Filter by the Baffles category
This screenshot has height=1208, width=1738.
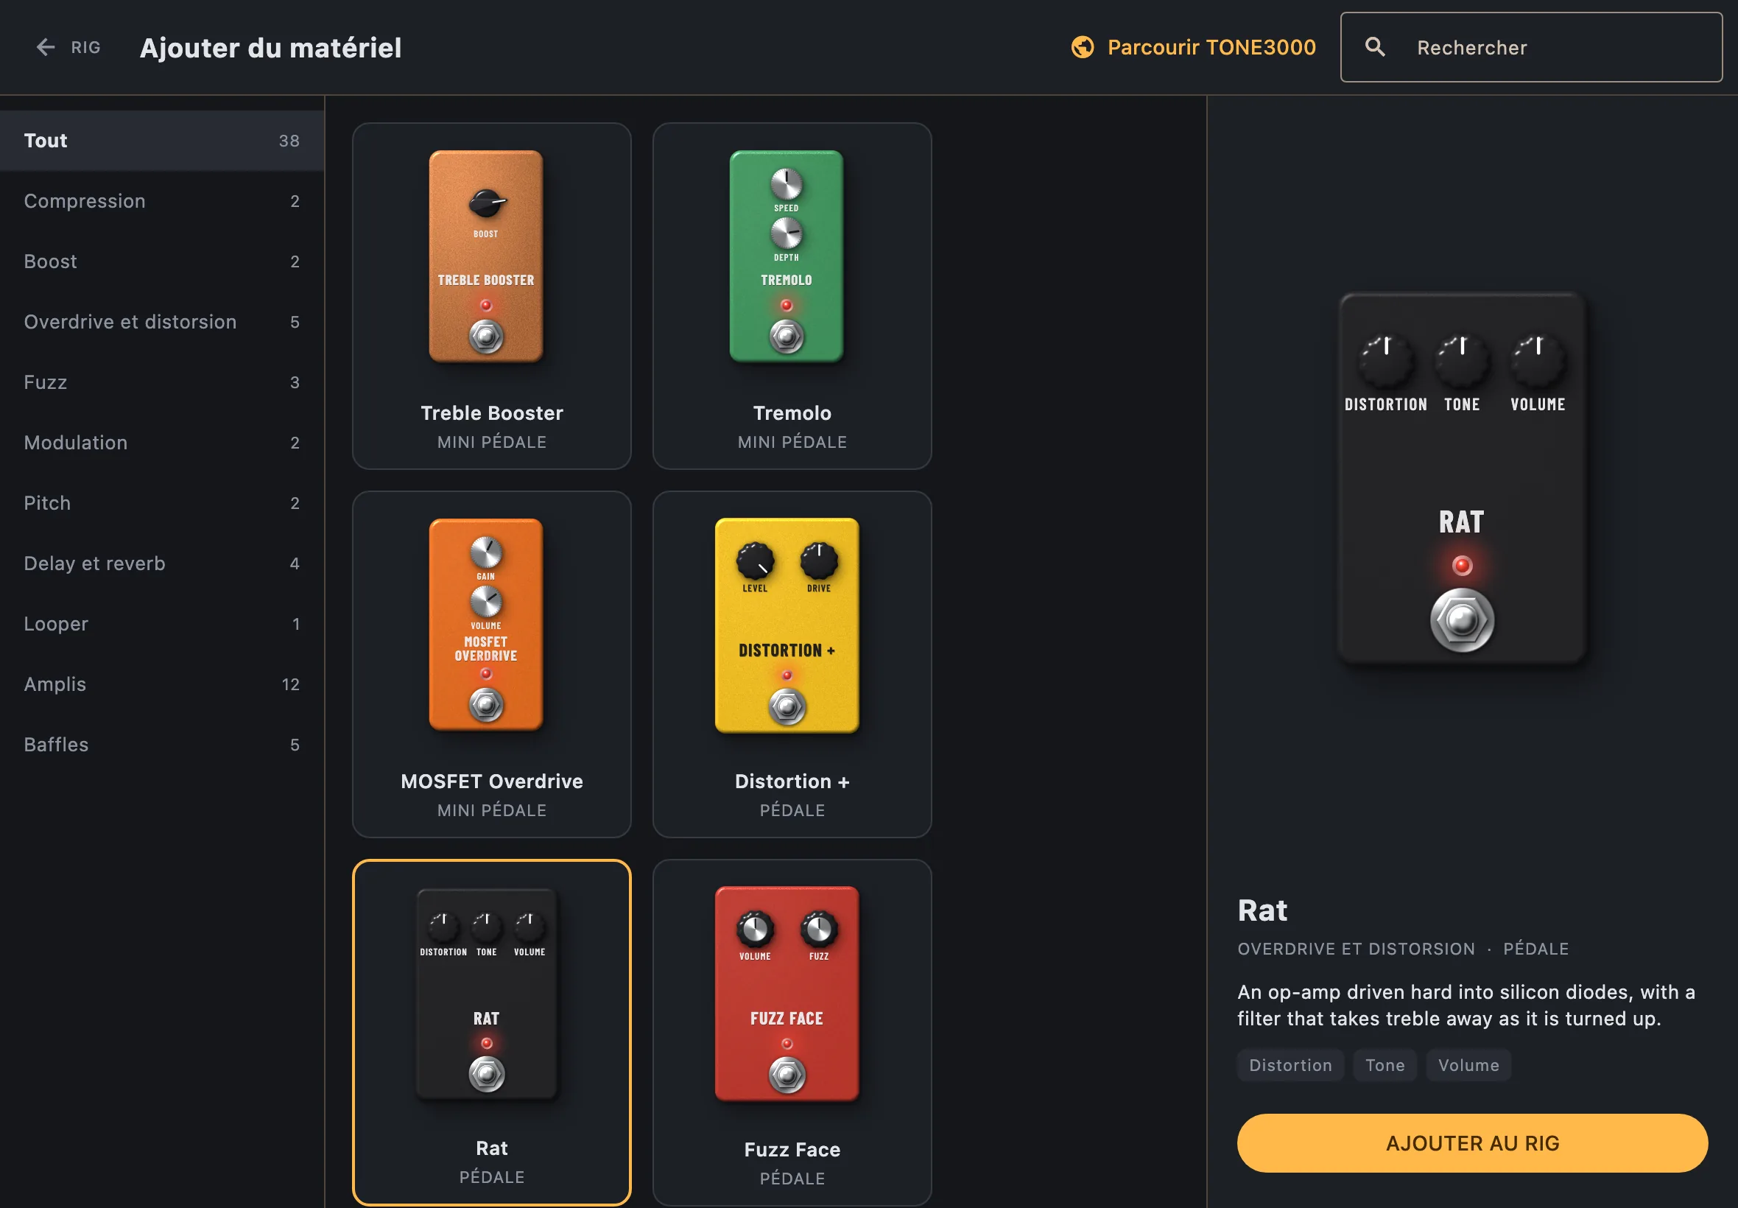pos(162,745)
